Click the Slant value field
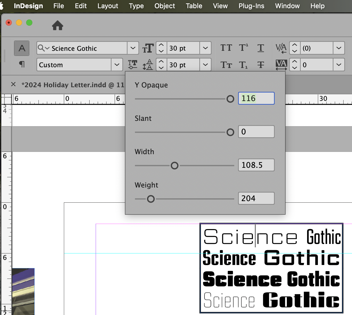Image resolution: width=352 pixels, height=315 pixels. [x=256, y=132]
